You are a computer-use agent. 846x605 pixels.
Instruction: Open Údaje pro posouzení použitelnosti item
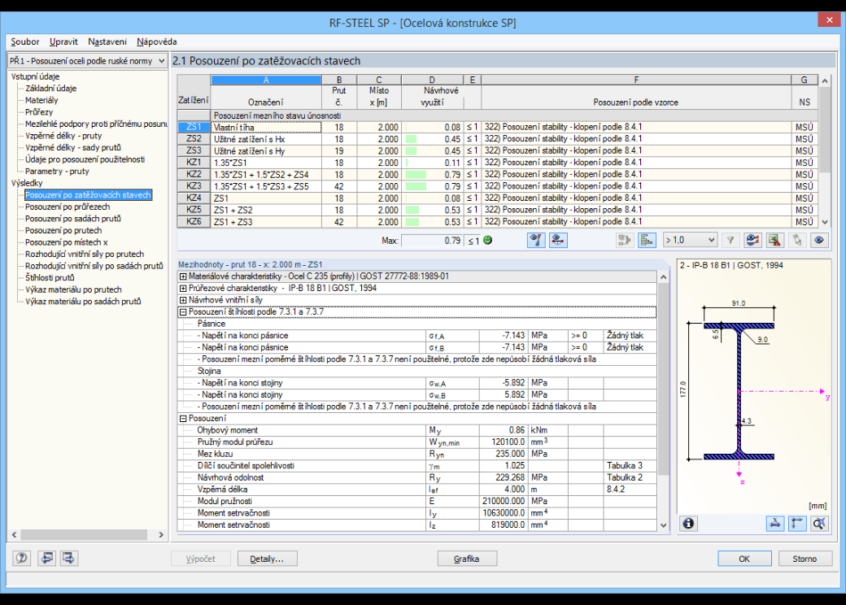click(85, 159)
